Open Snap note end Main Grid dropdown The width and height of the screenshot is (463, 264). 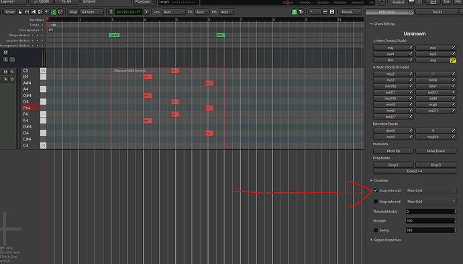click(x=431, y=202)
